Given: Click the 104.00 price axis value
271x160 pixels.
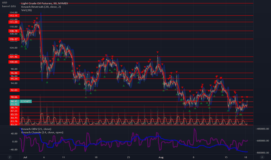Looking at the screenshot, I should [x=13, y=48].
